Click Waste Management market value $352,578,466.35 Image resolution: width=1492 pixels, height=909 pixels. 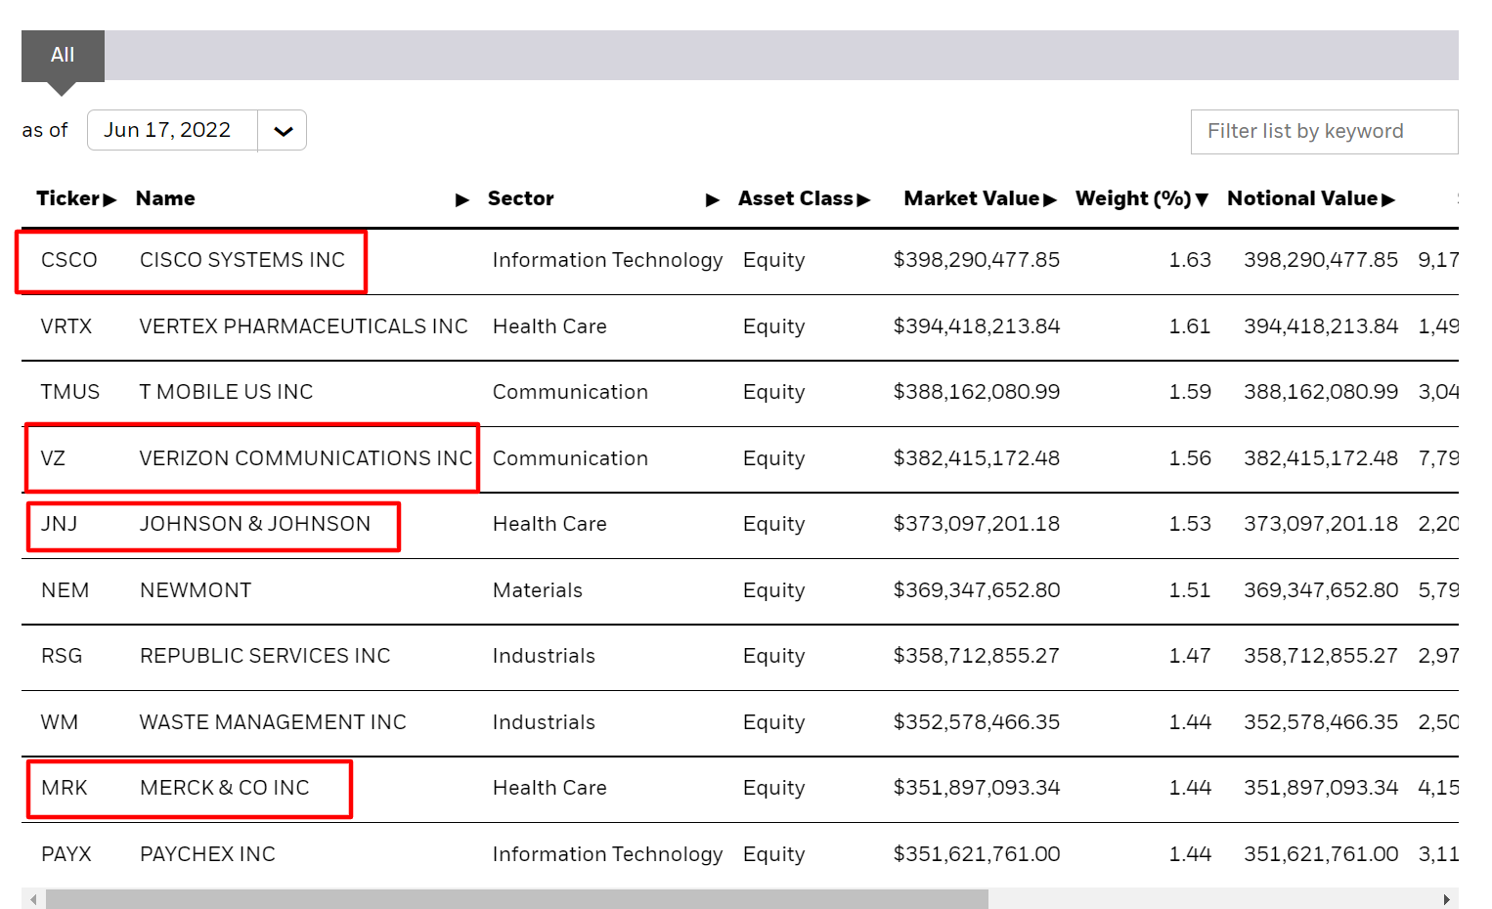coord(977,722)
